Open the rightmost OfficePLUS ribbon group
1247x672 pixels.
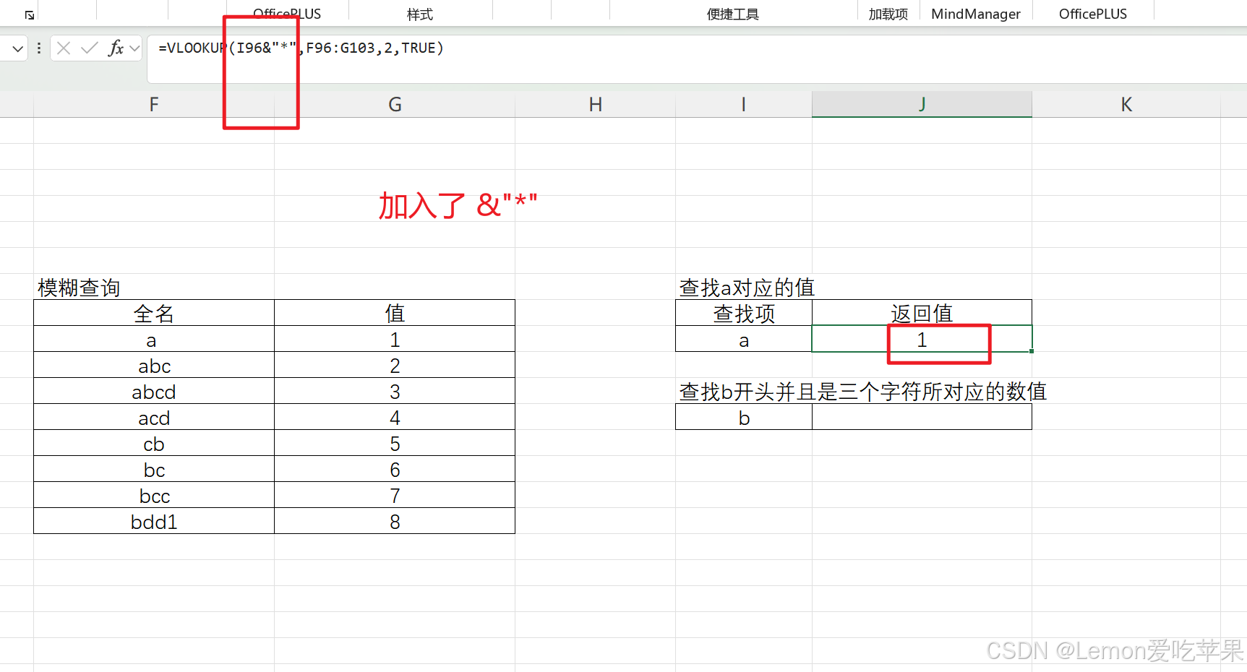(1093, 14)
